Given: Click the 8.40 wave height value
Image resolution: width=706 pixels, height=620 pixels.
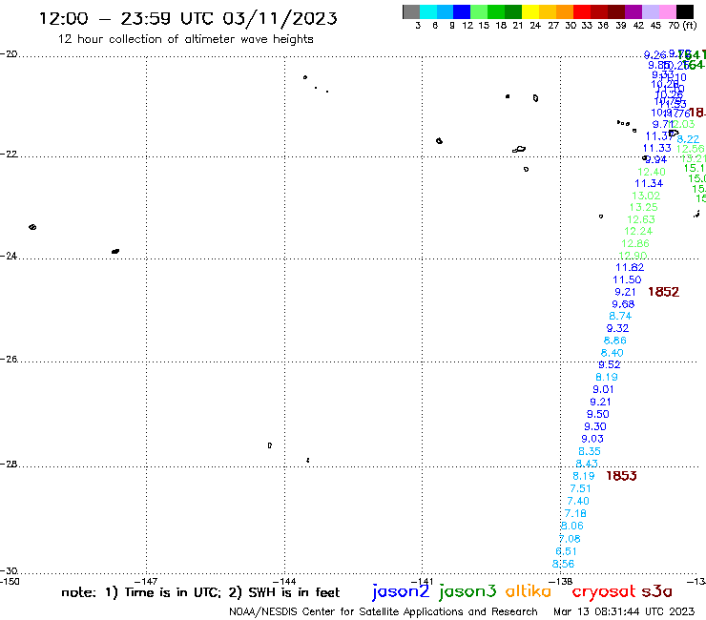Looking at the screenshot, I should (x=613, y=353).
